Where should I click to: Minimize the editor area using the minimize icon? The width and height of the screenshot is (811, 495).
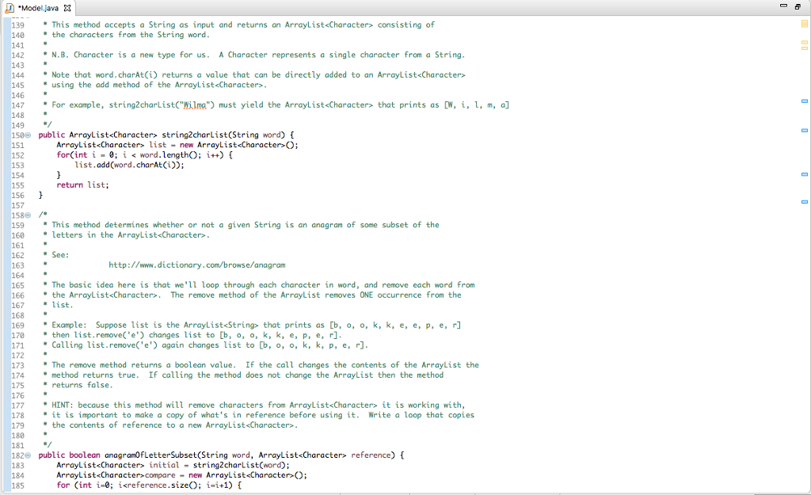[x=782, y=6]
